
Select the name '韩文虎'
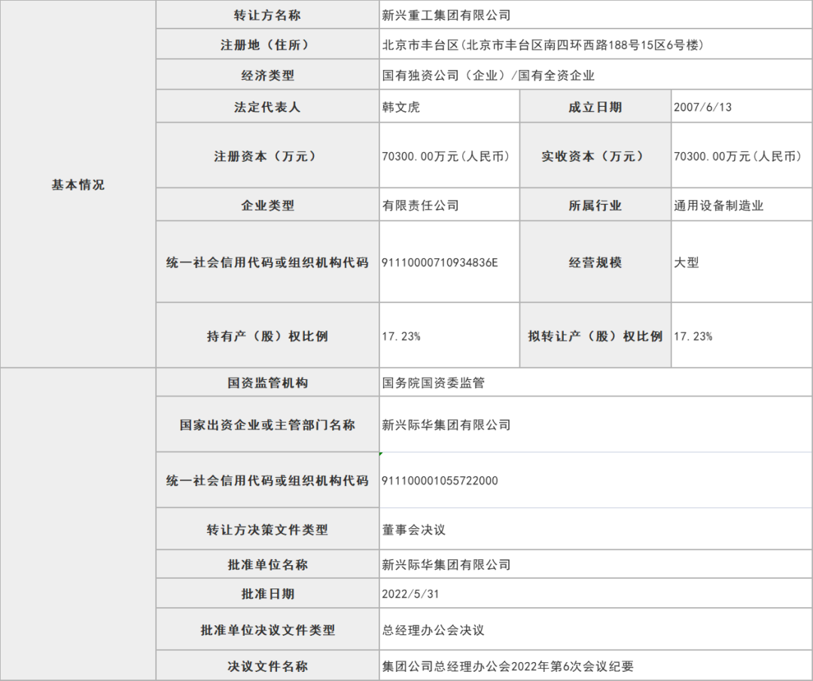(401, 108)
